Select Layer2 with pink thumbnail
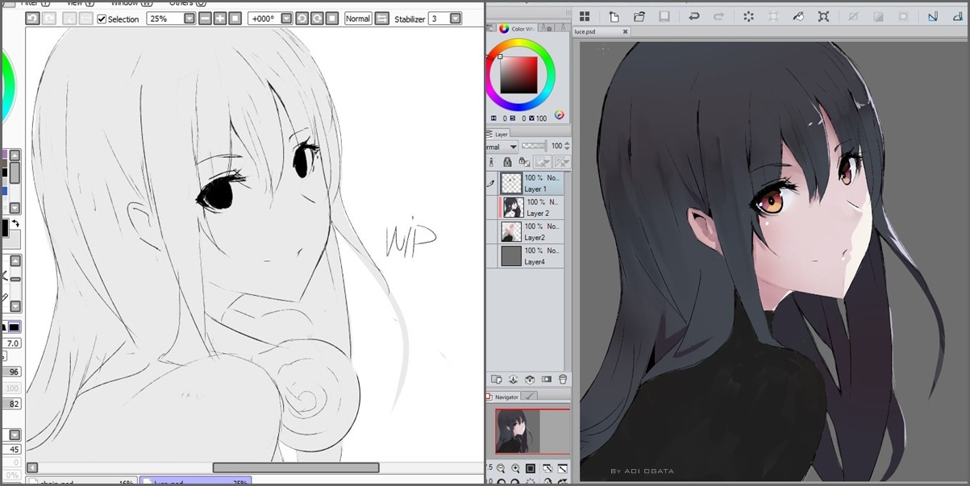 [x=532, y=232]
